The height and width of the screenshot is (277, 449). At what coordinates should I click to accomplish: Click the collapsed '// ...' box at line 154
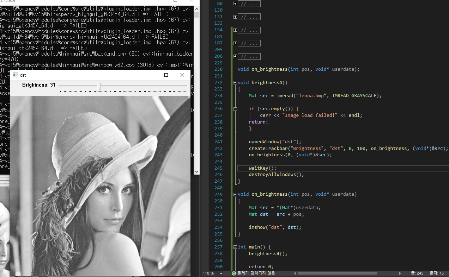pyautogui.click(x=249, y=30)
